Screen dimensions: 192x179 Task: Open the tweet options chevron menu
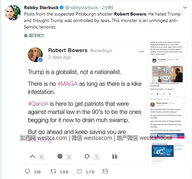tap(185, 7)
